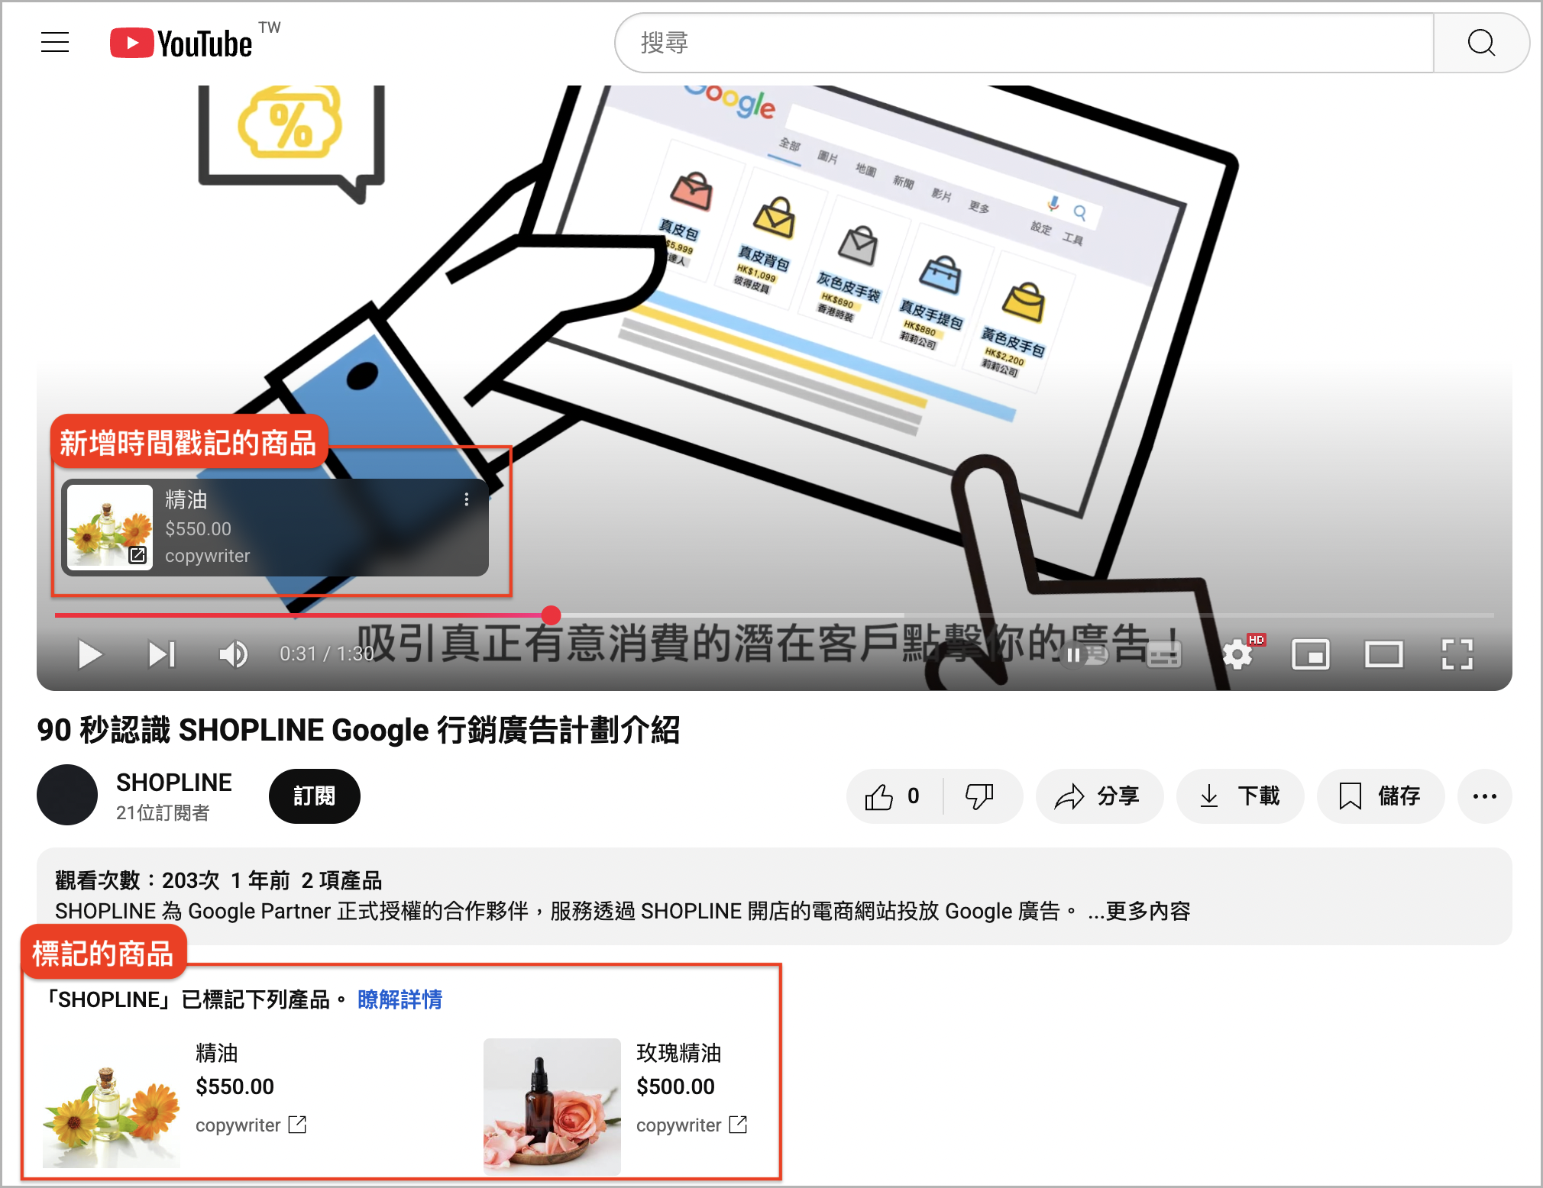Download the video with 下載
The width and height of the screenshot is (1543, 1188).
(1240, 796)
